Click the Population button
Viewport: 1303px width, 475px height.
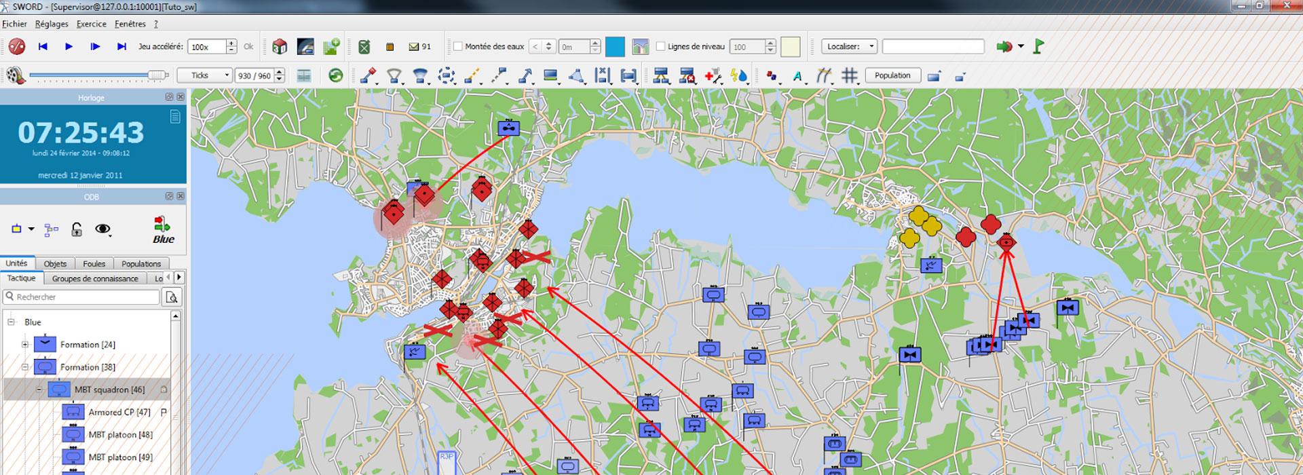(x=892, y=76)
